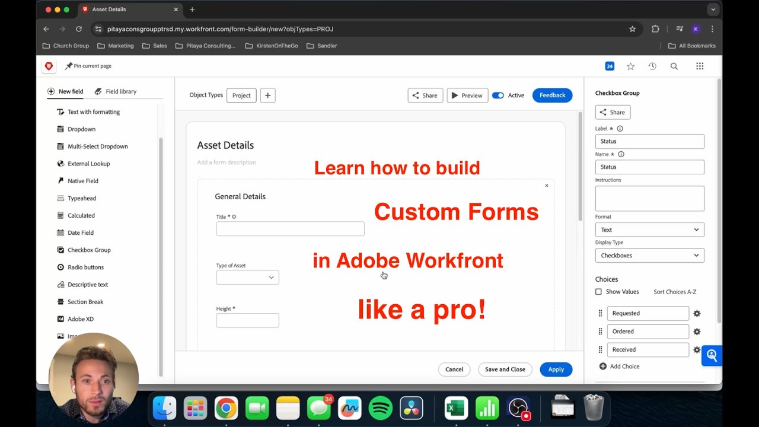The height and width of the screenshot is (427, 759).
Task: Click the info icon next to Name
Action: coord(621,154)
